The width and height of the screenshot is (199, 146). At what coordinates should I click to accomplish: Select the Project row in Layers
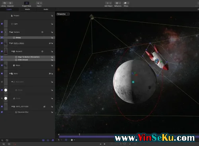27,16
